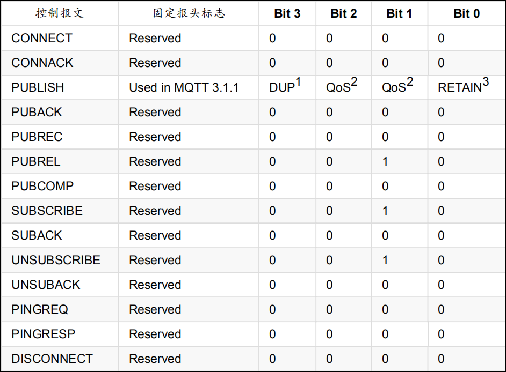Select the SUBSCRIBE packet name cell

click(47, 211)
